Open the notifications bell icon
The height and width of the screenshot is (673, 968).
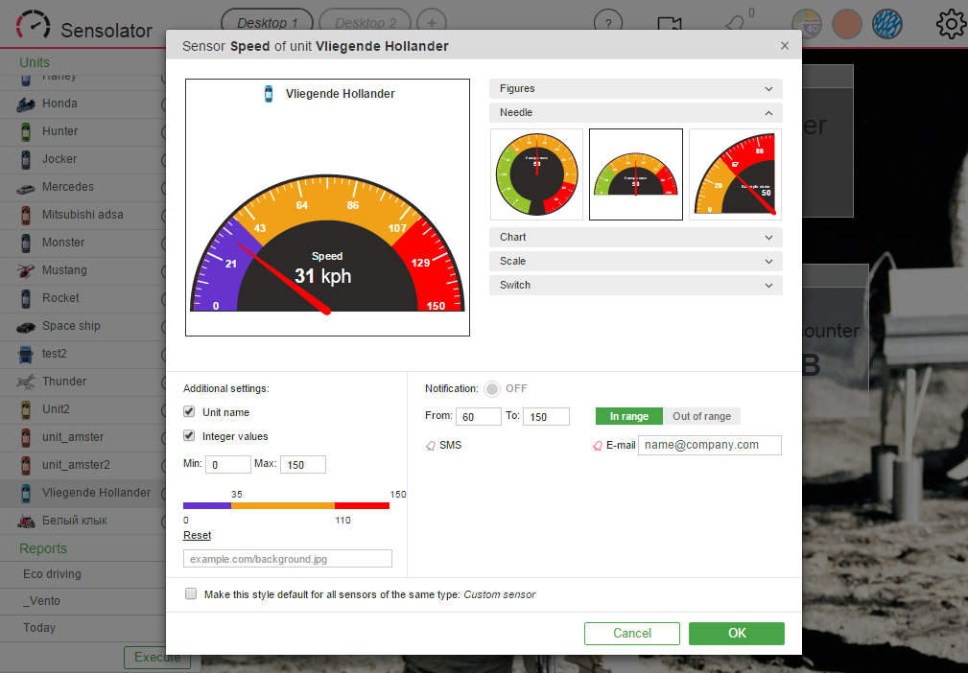point(734,25)
